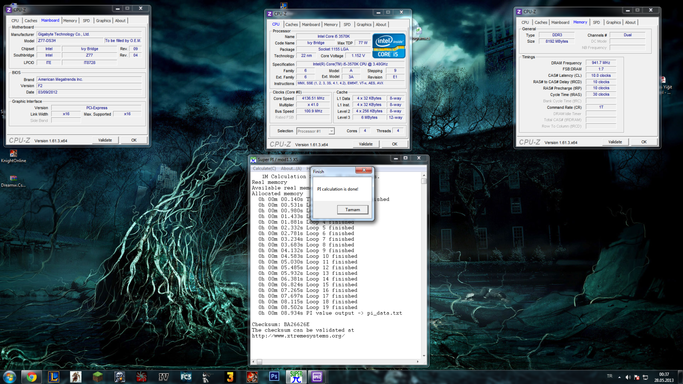Click the Core Speed value 4136.51 MHz
The height and width of the screenshot is (384, 683).
point(313,98)
